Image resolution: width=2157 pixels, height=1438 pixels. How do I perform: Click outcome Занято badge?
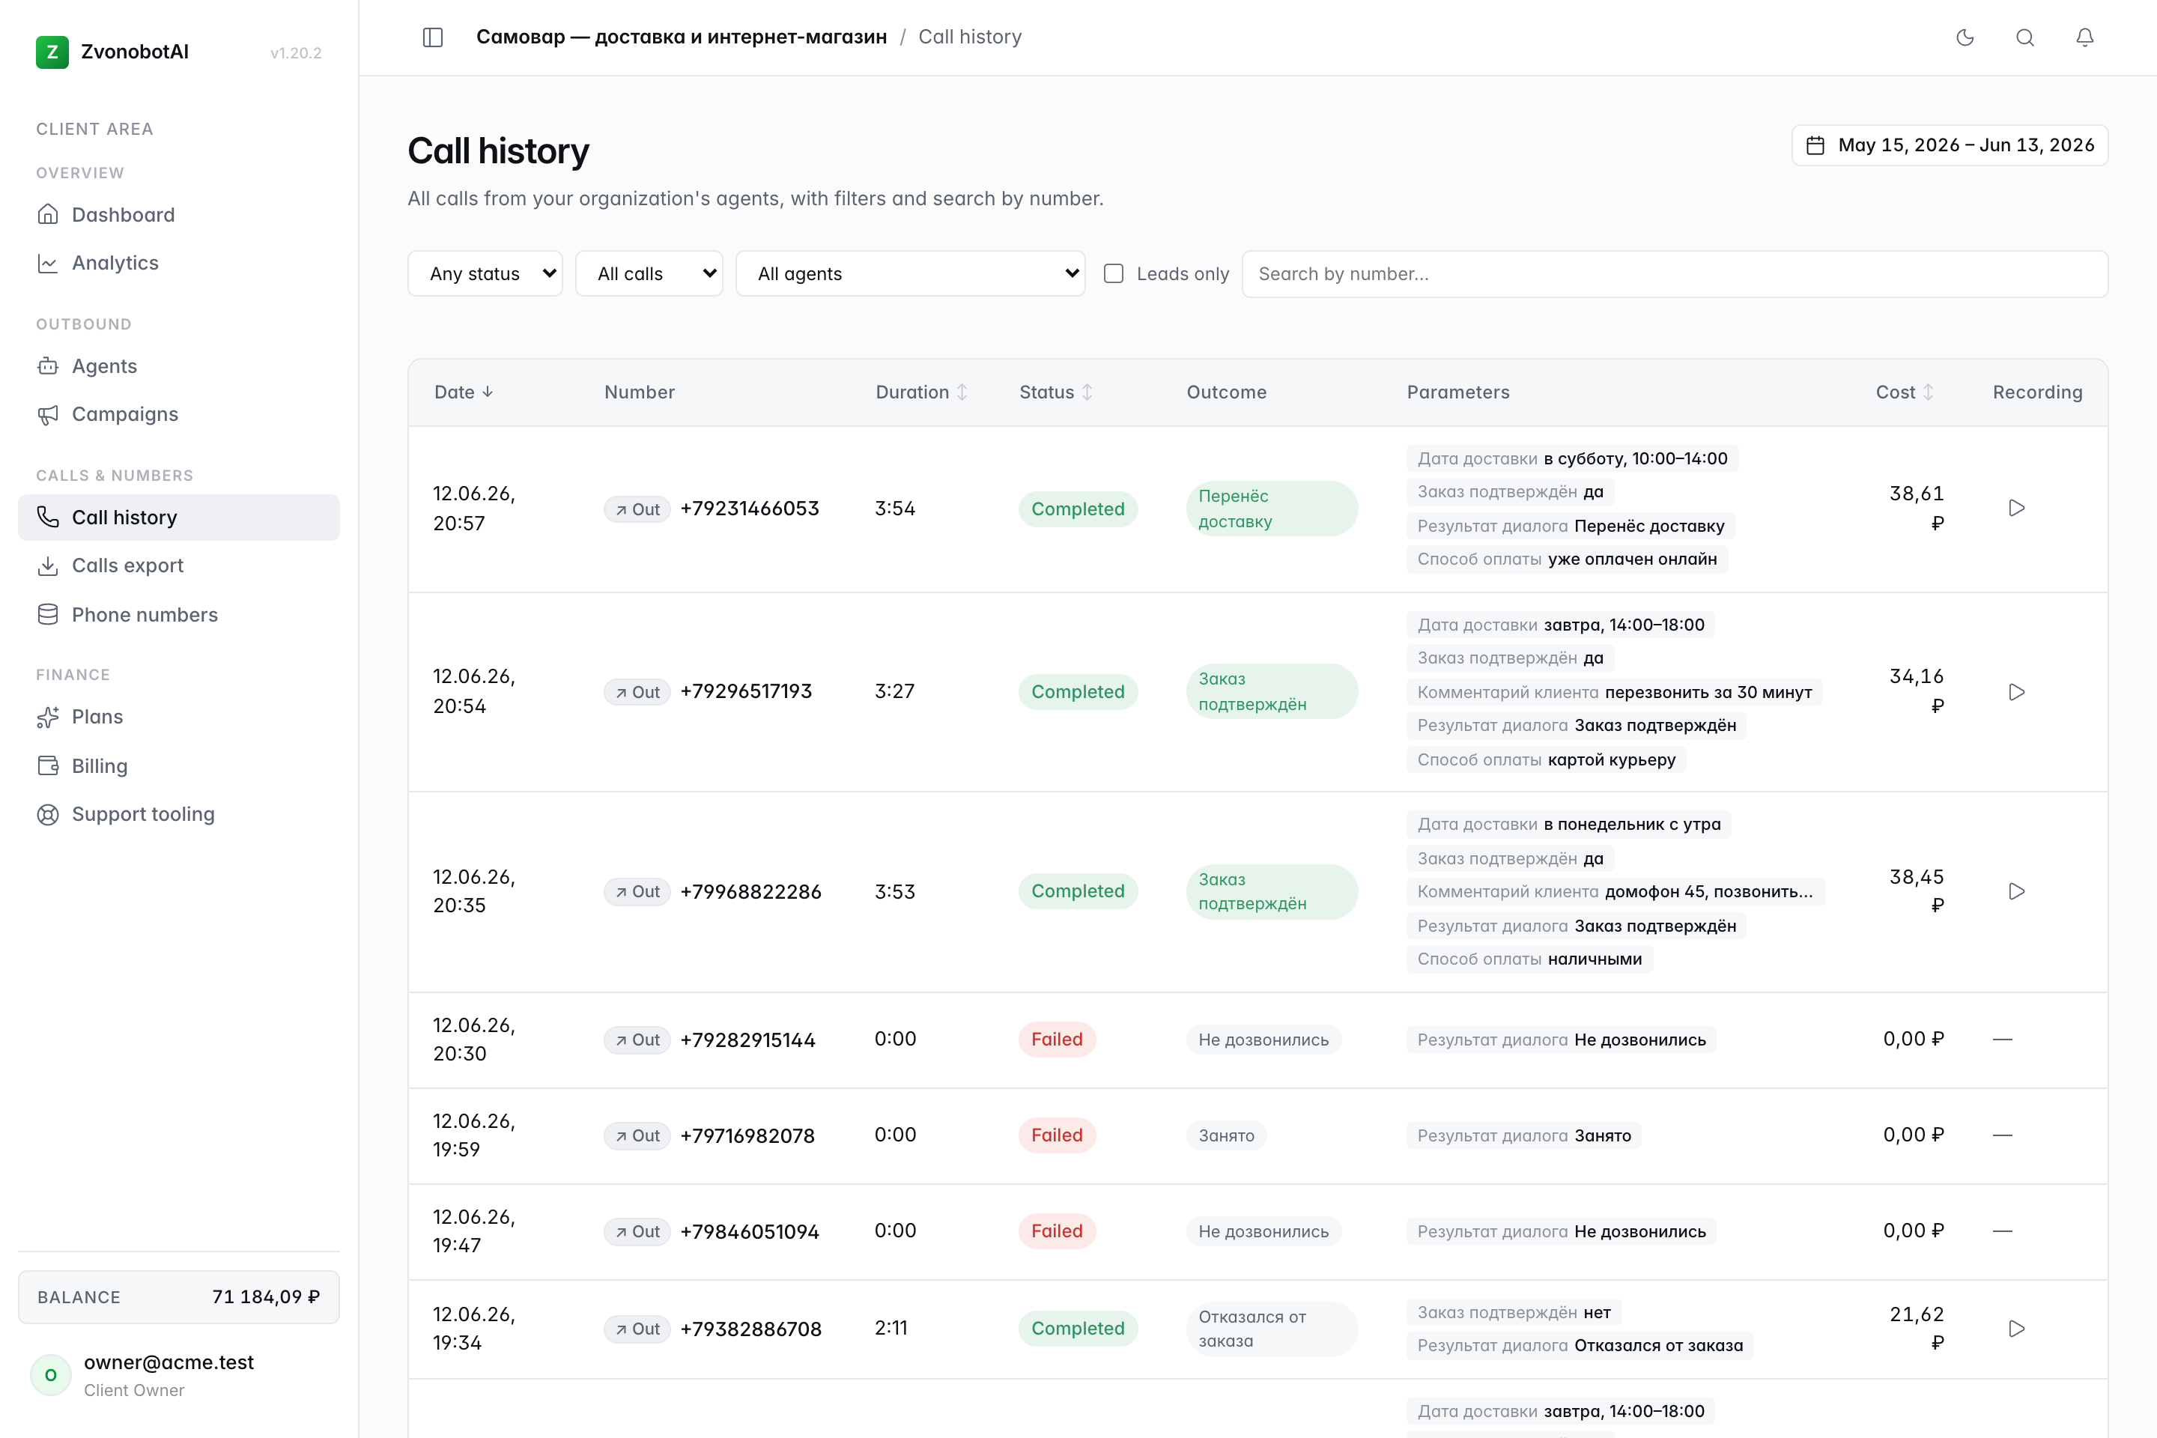(1226, 1135)
